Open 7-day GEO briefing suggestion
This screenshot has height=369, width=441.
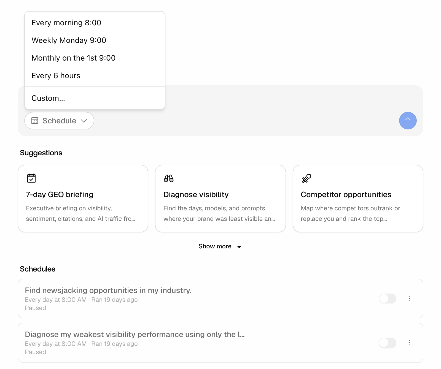click(83, 199)
